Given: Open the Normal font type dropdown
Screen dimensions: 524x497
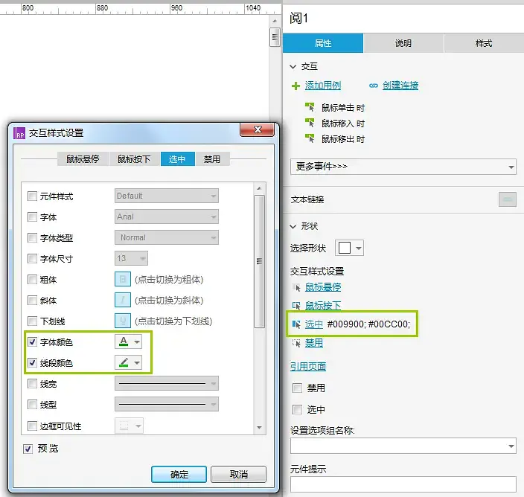Looking at the screenshot, I should tap(167, 237).
